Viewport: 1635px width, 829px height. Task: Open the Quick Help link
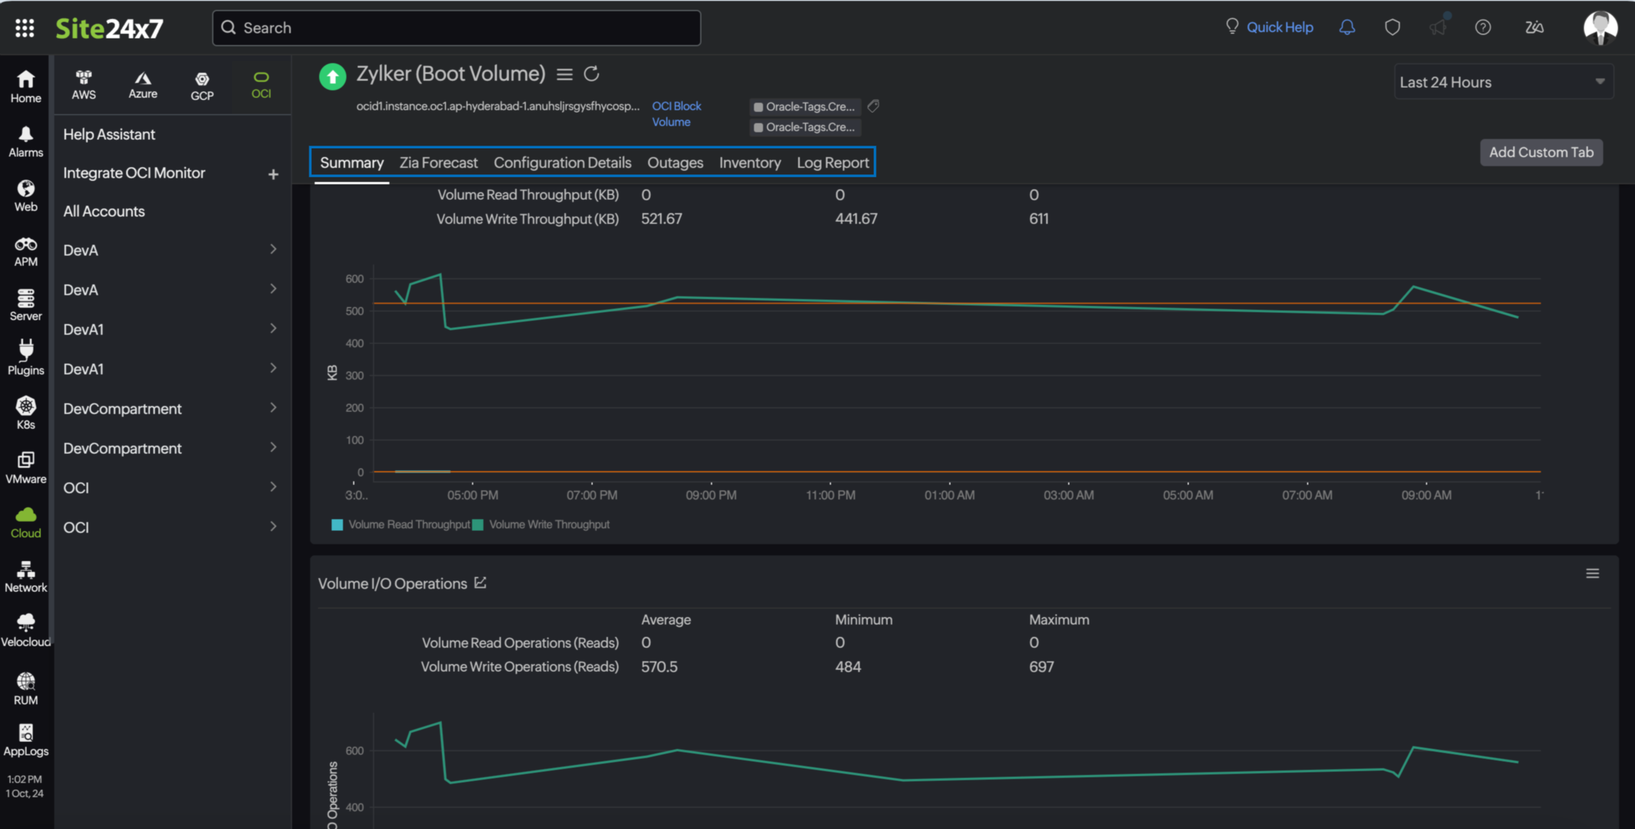[1279, 27]
